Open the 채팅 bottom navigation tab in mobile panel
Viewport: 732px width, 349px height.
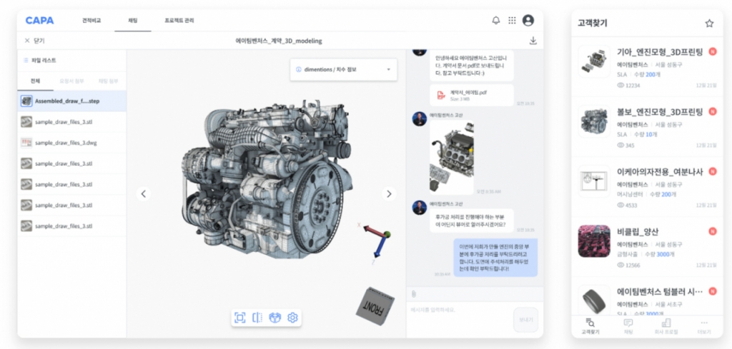628,326
